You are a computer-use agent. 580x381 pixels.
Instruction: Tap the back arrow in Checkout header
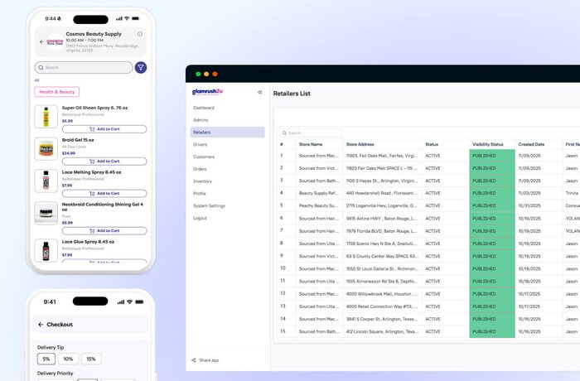tap(41, 325)
